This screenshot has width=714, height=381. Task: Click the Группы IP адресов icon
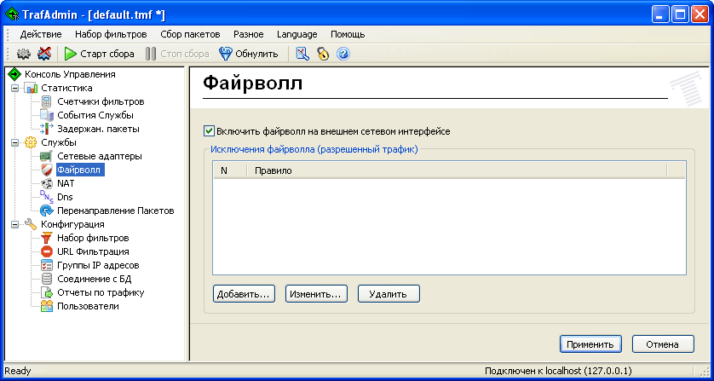pos(47,265)
